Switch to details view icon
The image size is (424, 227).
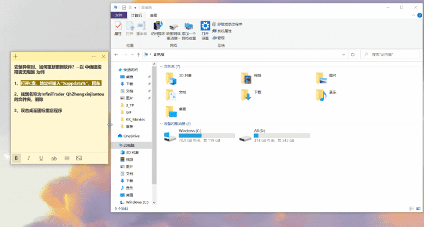pyautogui.click(x=412, y=208)
